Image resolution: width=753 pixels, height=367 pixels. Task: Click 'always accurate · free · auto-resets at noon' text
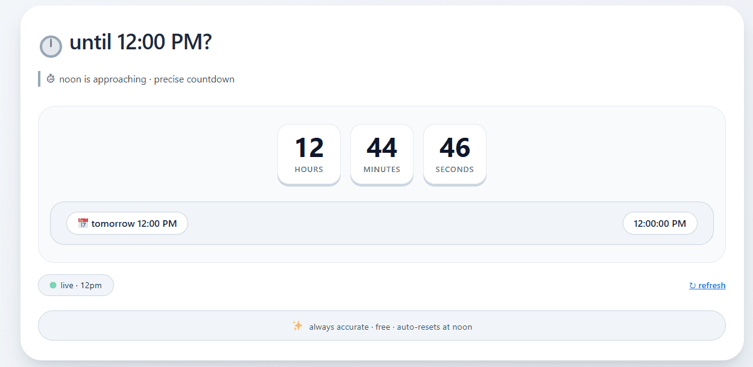[391, 327]
